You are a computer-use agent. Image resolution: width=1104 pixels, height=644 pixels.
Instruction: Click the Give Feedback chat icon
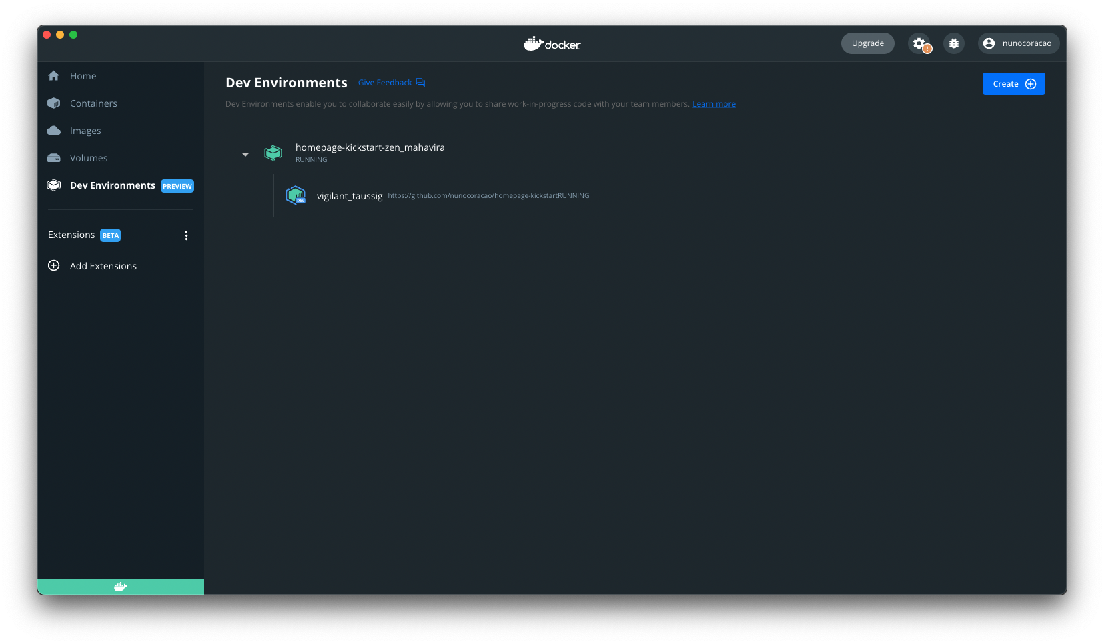[x=420, y=83]
